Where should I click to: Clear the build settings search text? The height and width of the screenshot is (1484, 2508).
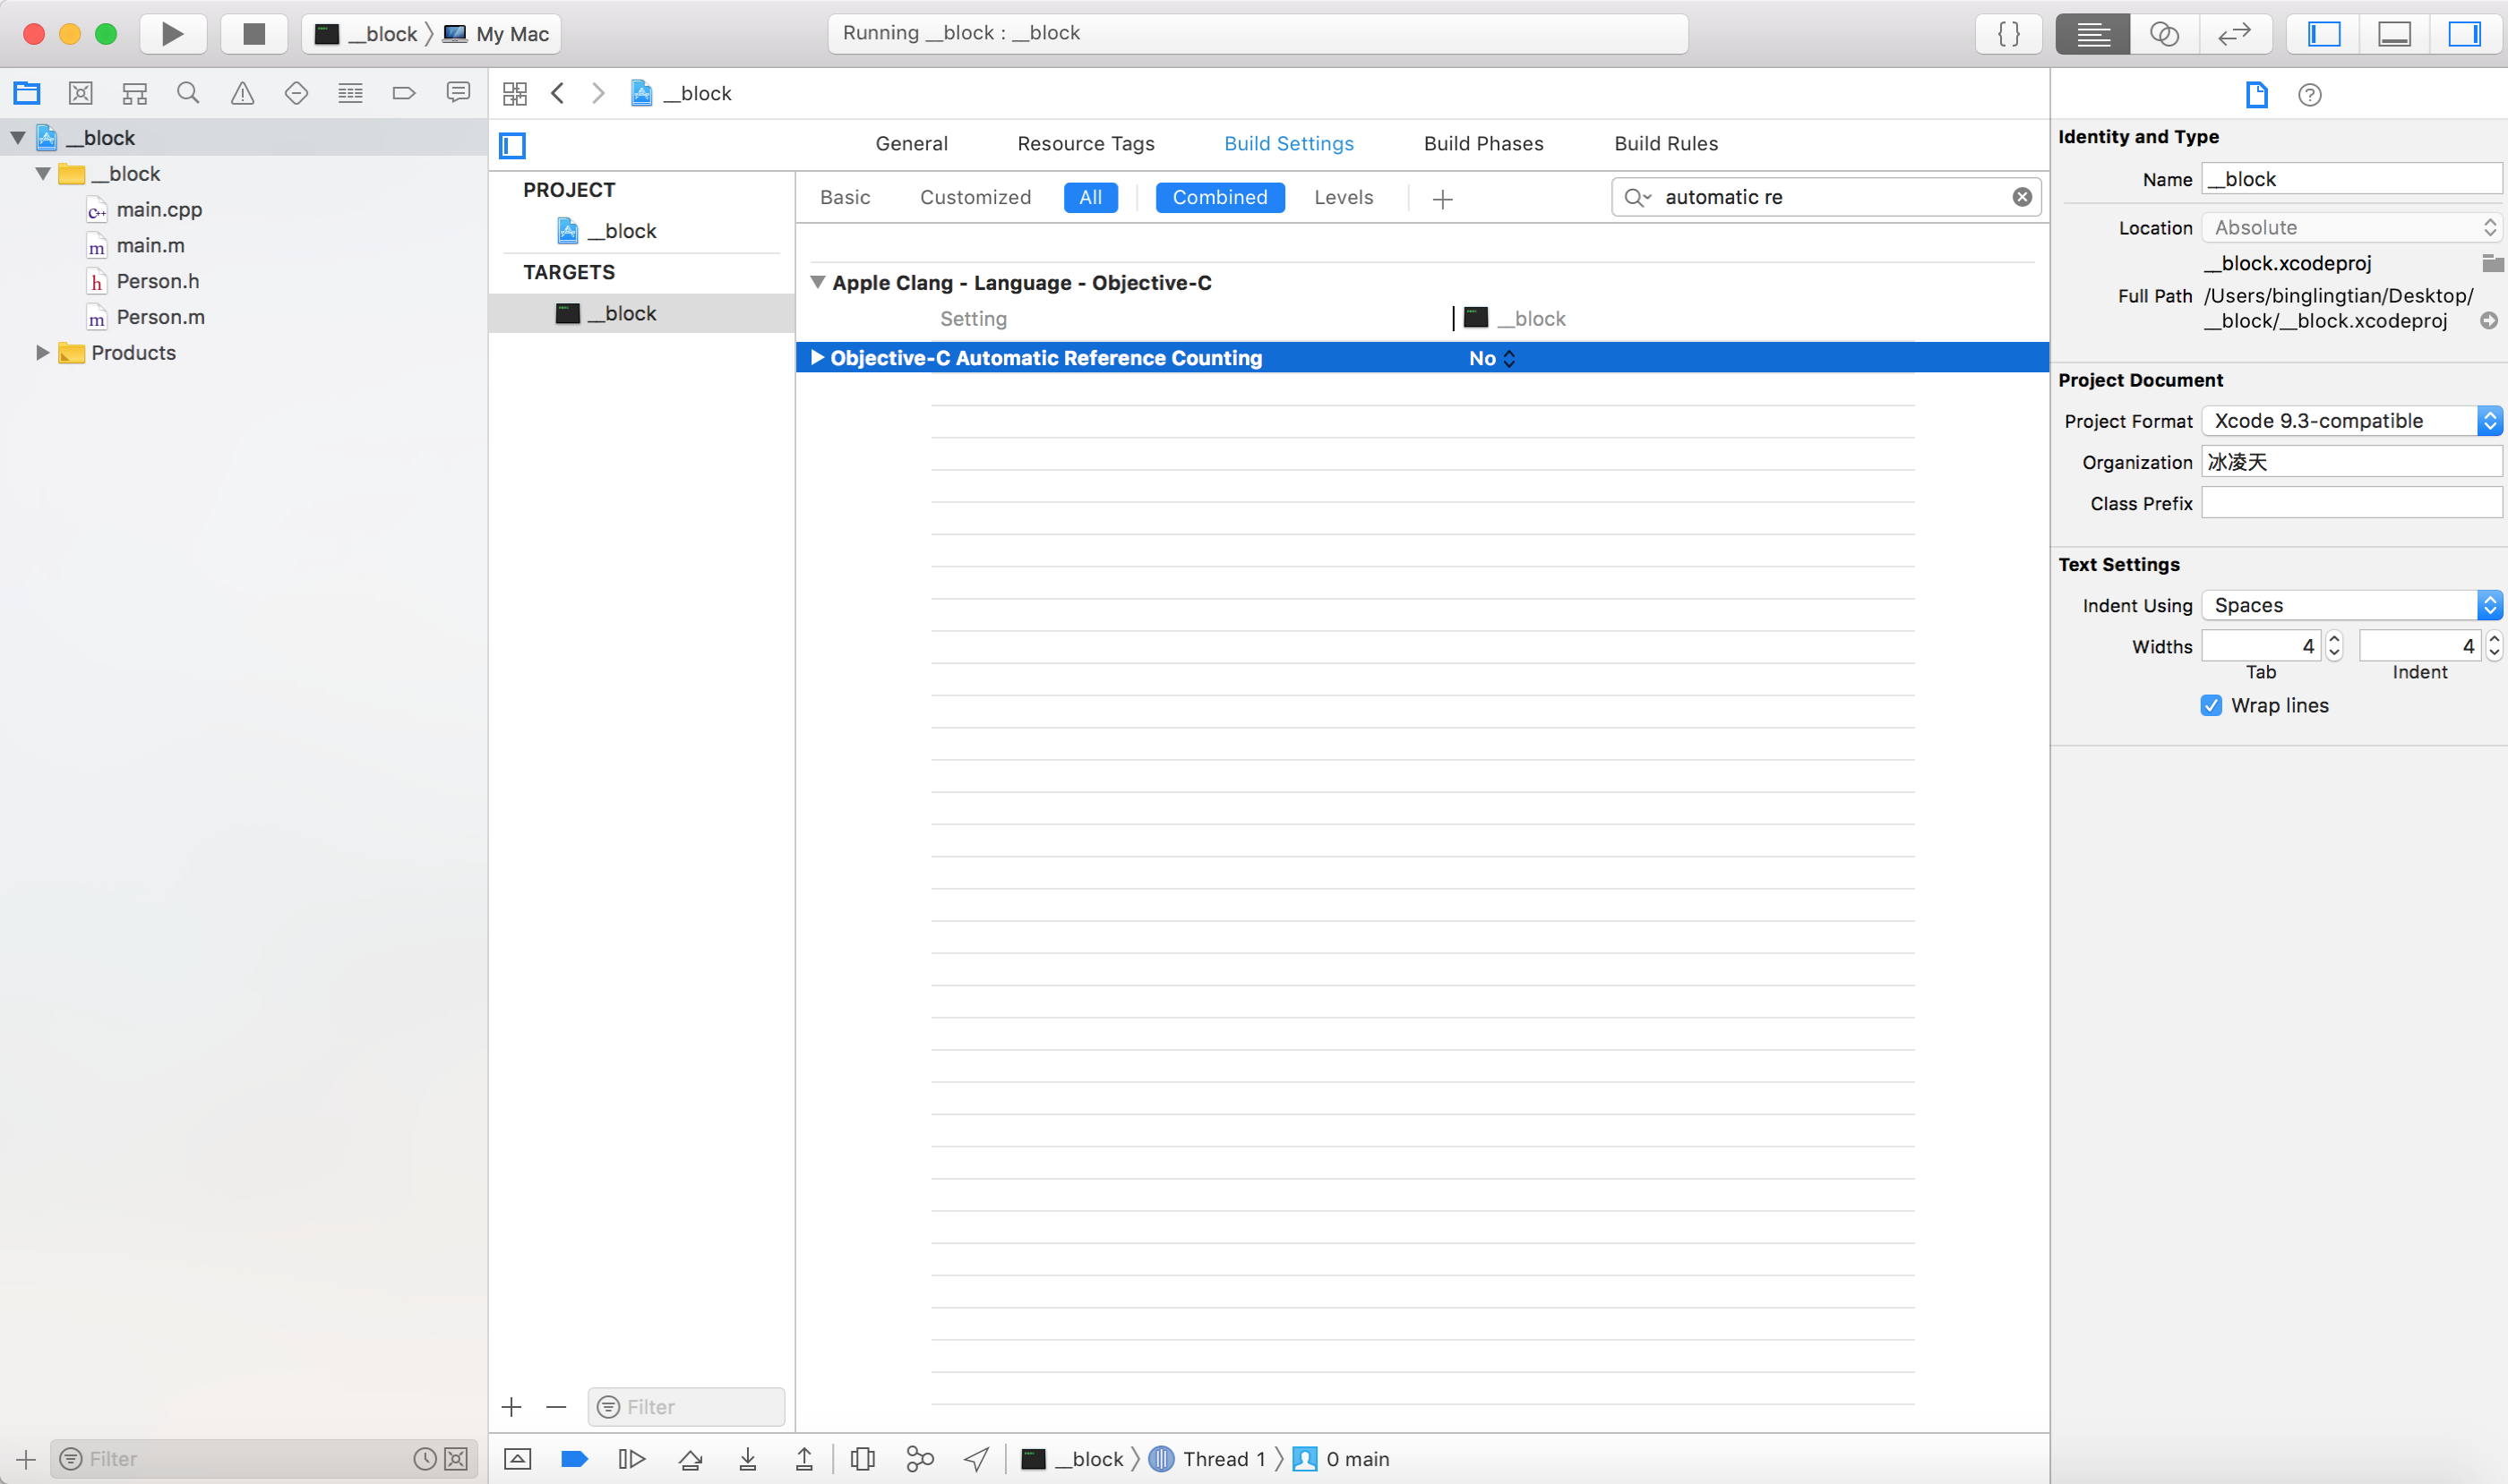coord(2022,197)
